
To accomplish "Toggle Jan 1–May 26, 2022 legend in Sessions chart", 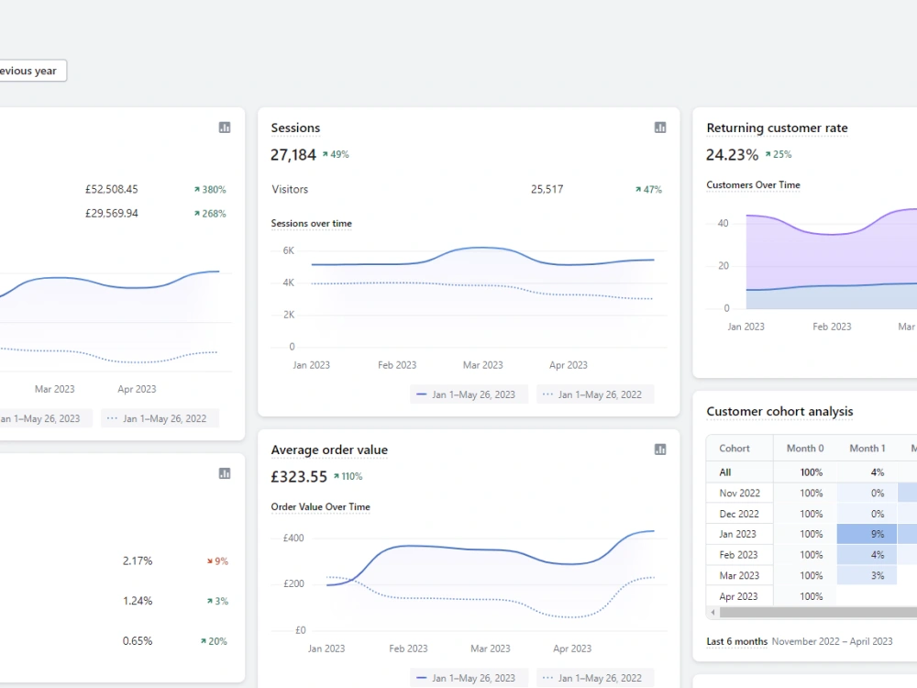I will 595,394.
